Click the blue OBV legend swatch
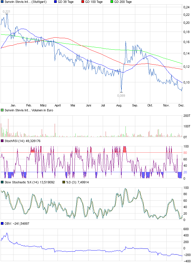This screenshot has width=196, height=264. (2, 224)
